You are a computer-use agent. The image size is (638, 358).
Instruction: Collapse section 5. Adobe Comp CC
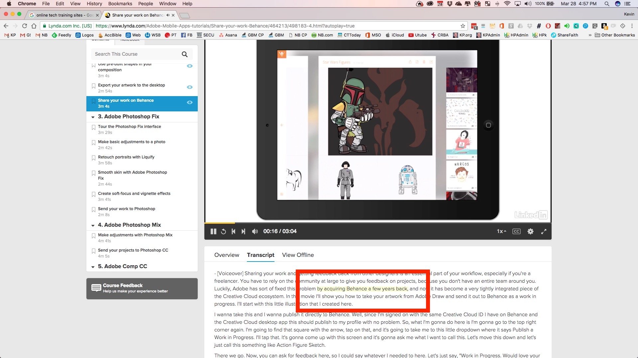pos(93,267)
